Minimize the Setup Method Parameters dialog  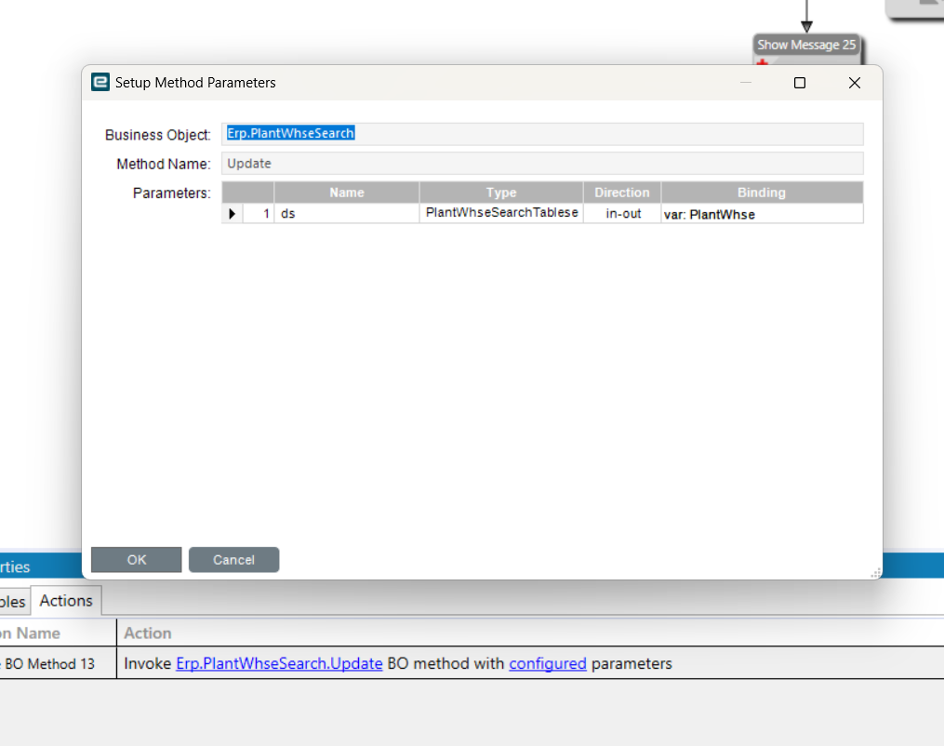(x=746, y=83)
